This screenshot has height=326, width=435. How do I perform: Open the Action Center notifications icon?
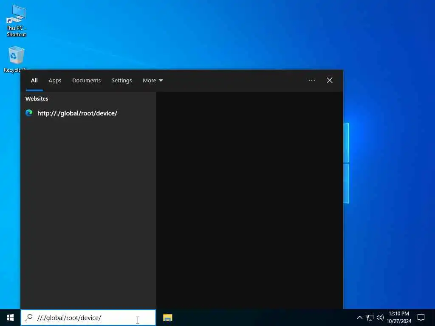coord(421,318)
